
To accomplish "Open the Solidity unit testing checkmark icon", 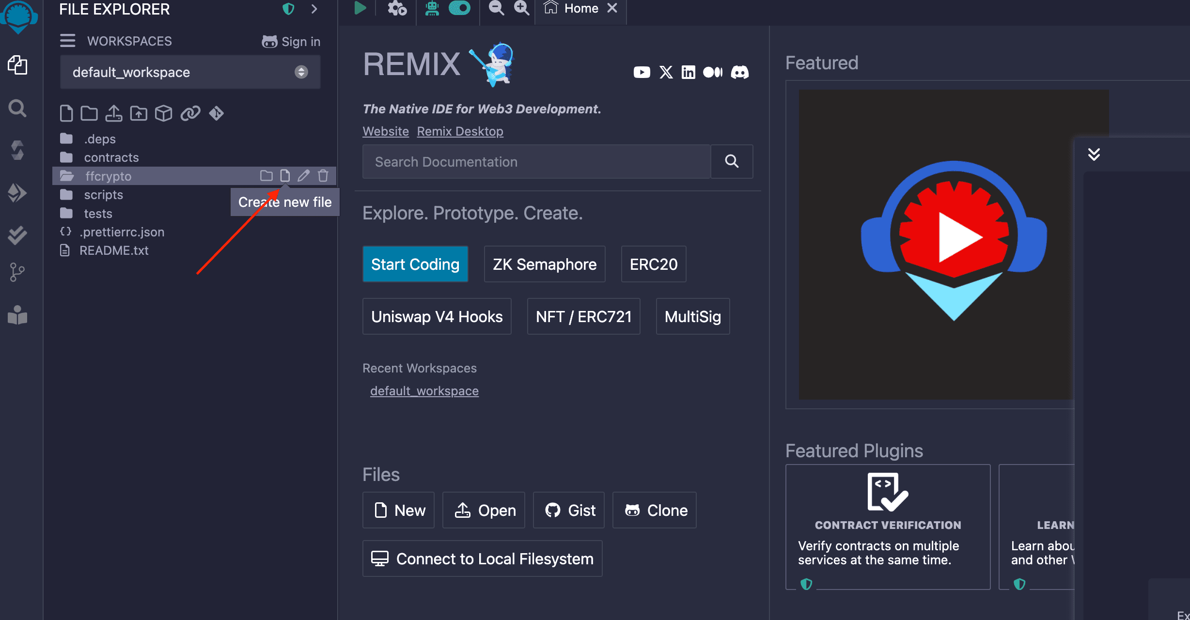I will click(17, 235).
